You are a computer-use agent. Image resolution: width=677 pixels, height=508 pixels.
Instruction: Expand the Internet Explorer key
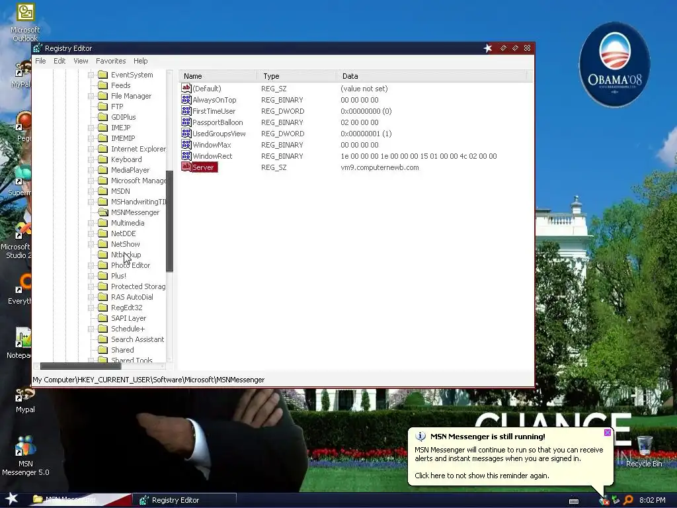coord(91,149)
